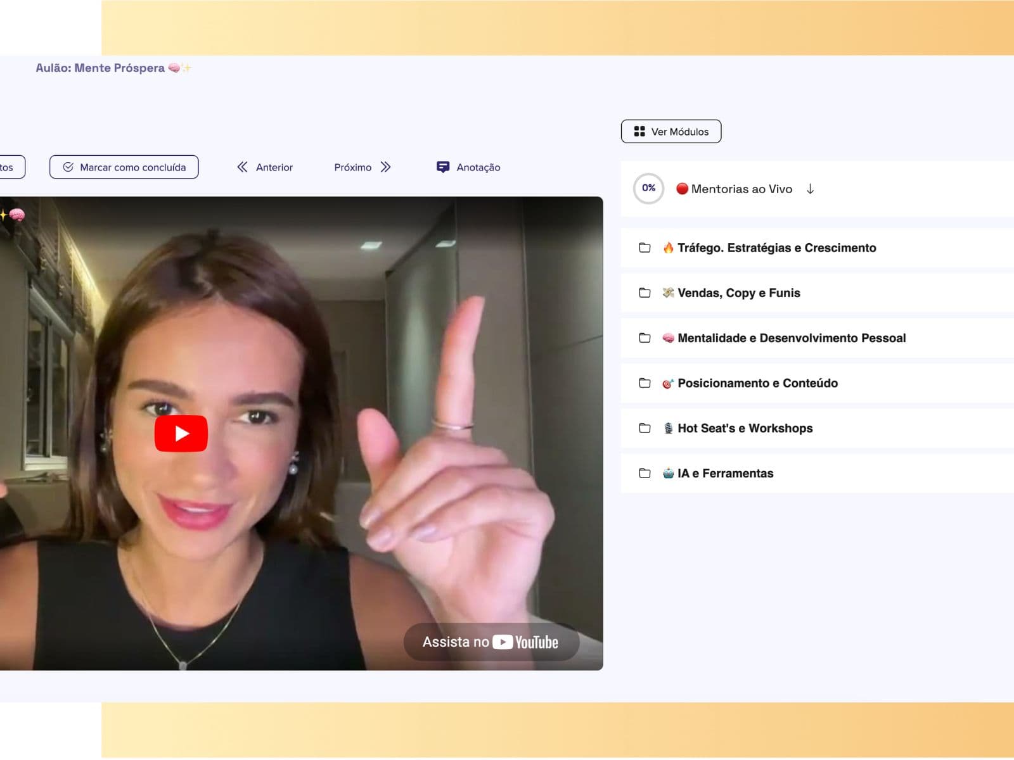Play the YouTube video
Viewport: 1014px width, 760px height.
[181, 433]
